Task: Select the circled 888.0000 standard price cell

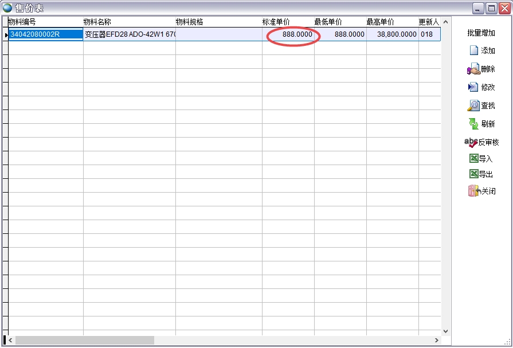Action: coord(292,34)
